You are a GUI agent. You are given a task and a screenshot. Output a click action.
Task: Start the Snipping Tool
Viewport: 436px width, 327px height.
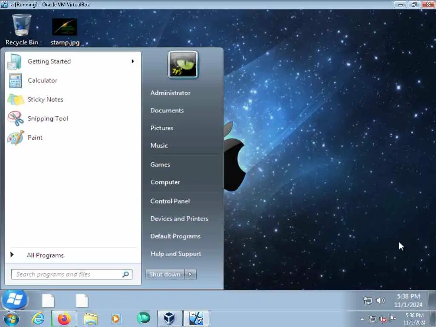click(73, 118)
